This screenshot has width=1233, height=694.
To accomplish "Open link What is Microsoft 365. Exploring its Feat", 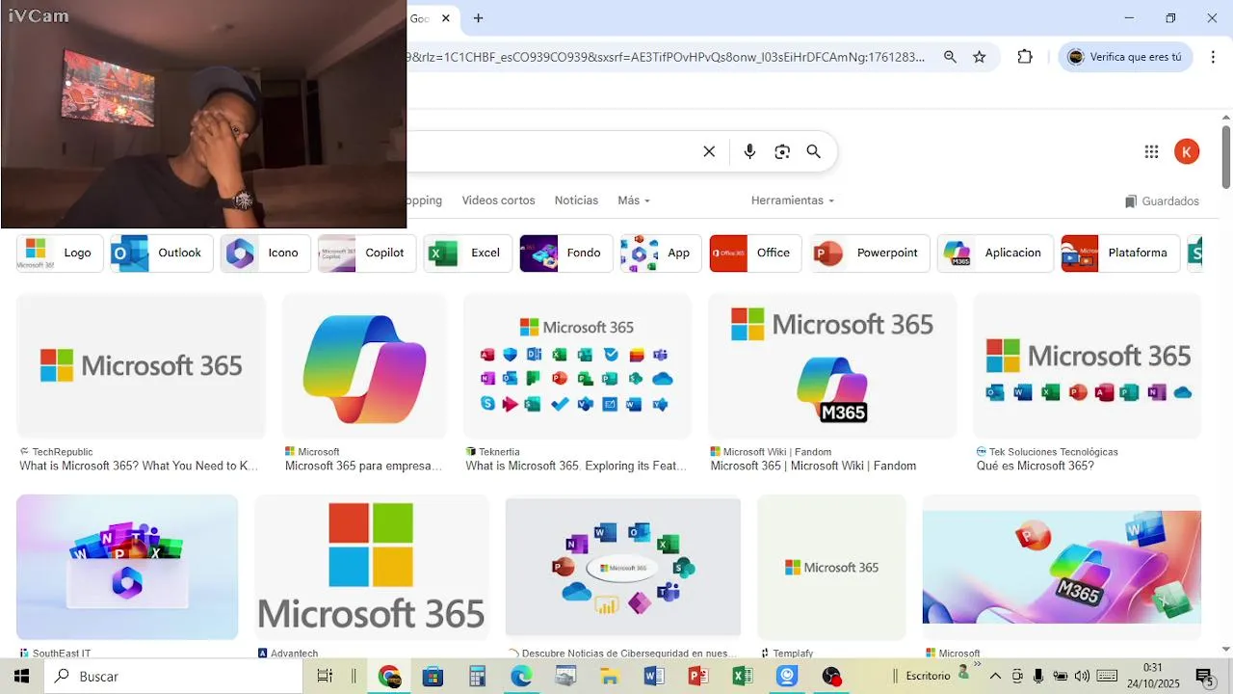I will tap(576, 466).
